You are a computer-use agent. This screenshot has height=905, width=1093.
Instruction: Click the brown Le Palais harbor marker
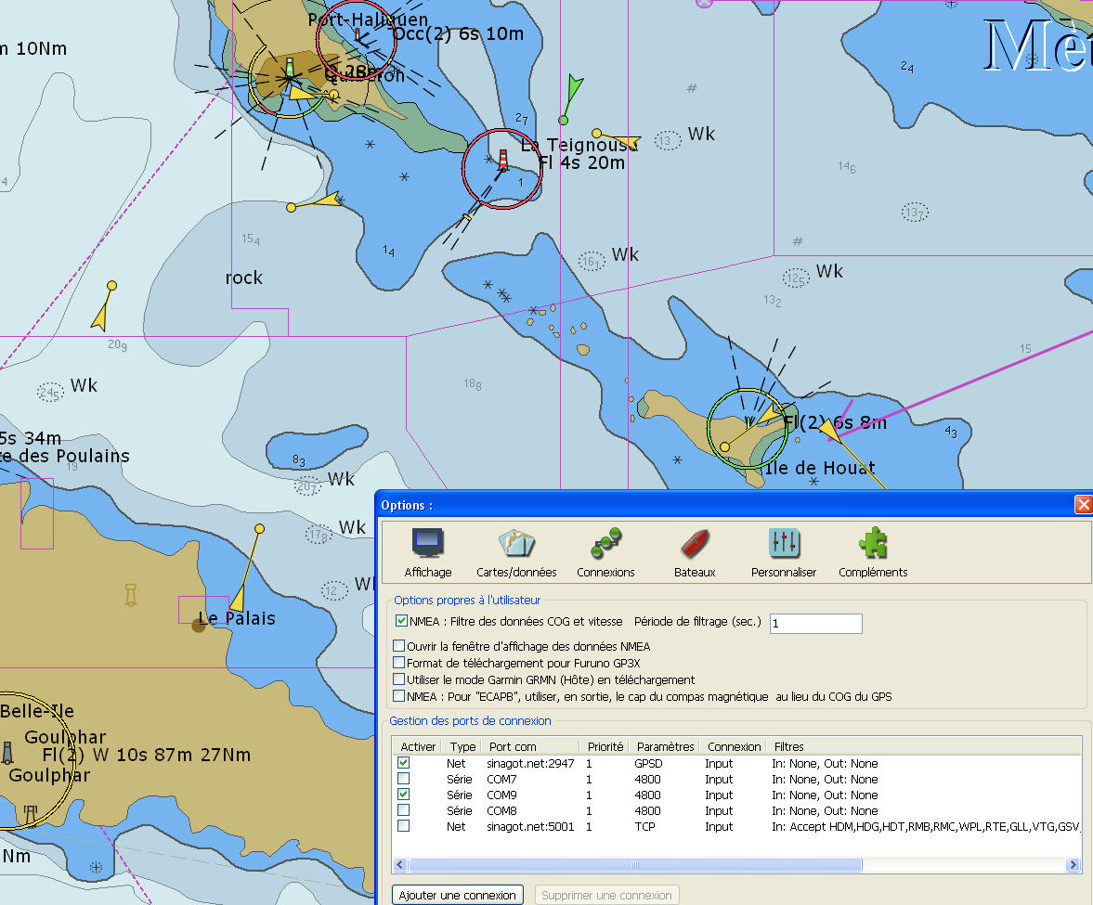tap(198, 625)
